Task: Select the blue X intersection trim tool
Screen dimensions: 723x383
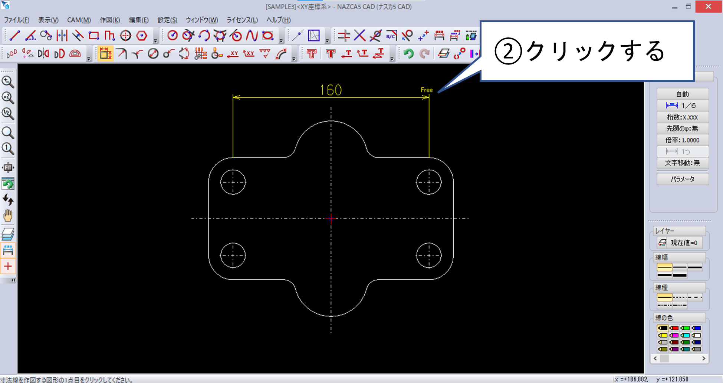Action: pyautogui.click(x=359, y=36)
